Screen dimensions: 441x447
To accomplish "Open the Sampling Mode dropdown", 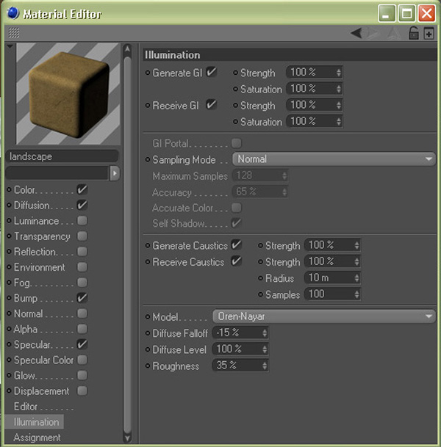I will coord(334,159).
